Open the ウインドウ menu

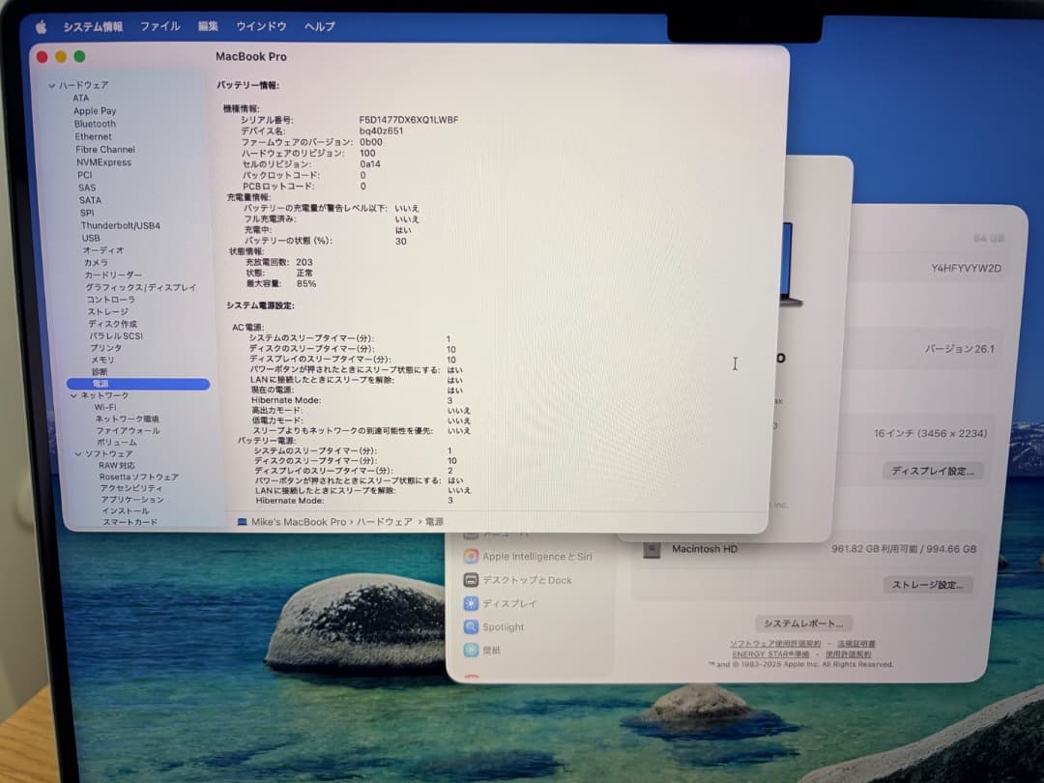click(261, 26)
